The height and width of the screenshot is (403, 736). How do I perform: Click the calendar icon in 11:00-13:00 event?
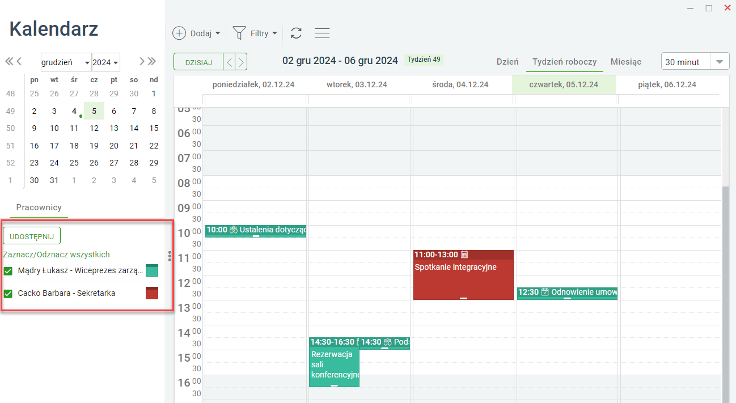tap(464, 254)
